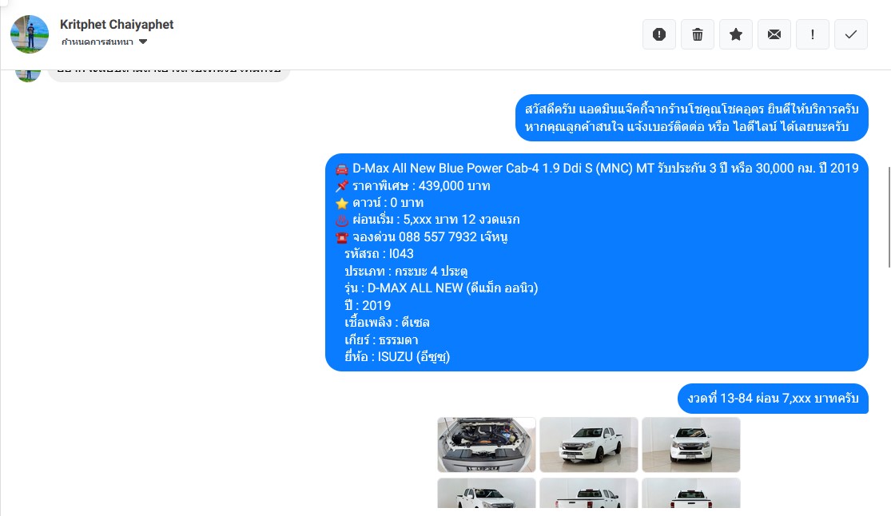Open the last thumbnail in second photo row
This screenshot has width=891, height=516.
tap(691, 493)
